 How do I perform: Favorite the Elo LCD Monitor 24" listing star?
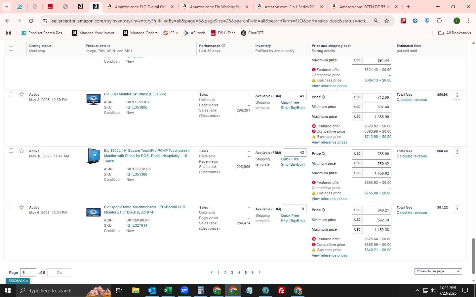tap(21, 94)
